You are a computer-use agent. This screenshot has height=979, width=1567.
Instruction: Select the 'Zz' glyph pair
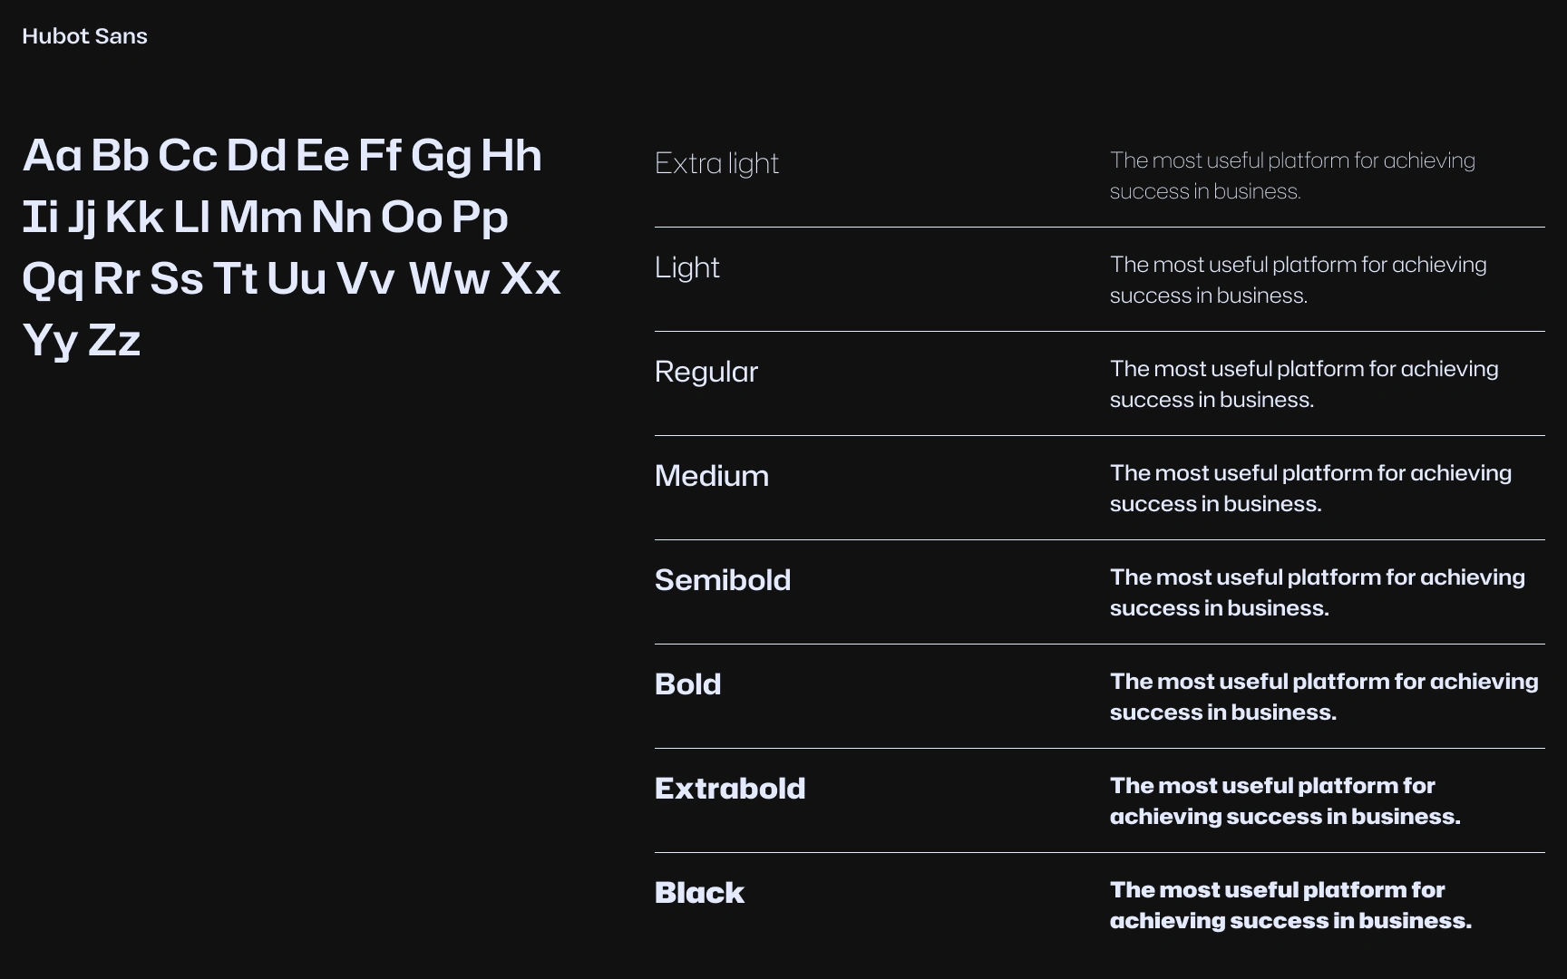click(x=114, y=341)
